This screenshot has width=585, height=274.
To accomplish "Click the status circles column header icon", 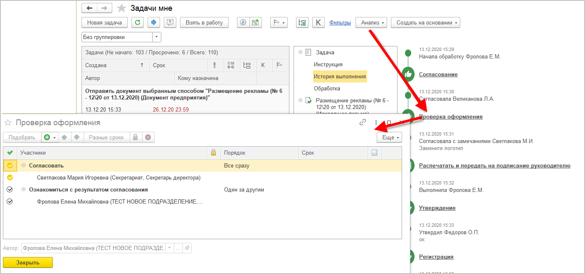I will [231, 65].
